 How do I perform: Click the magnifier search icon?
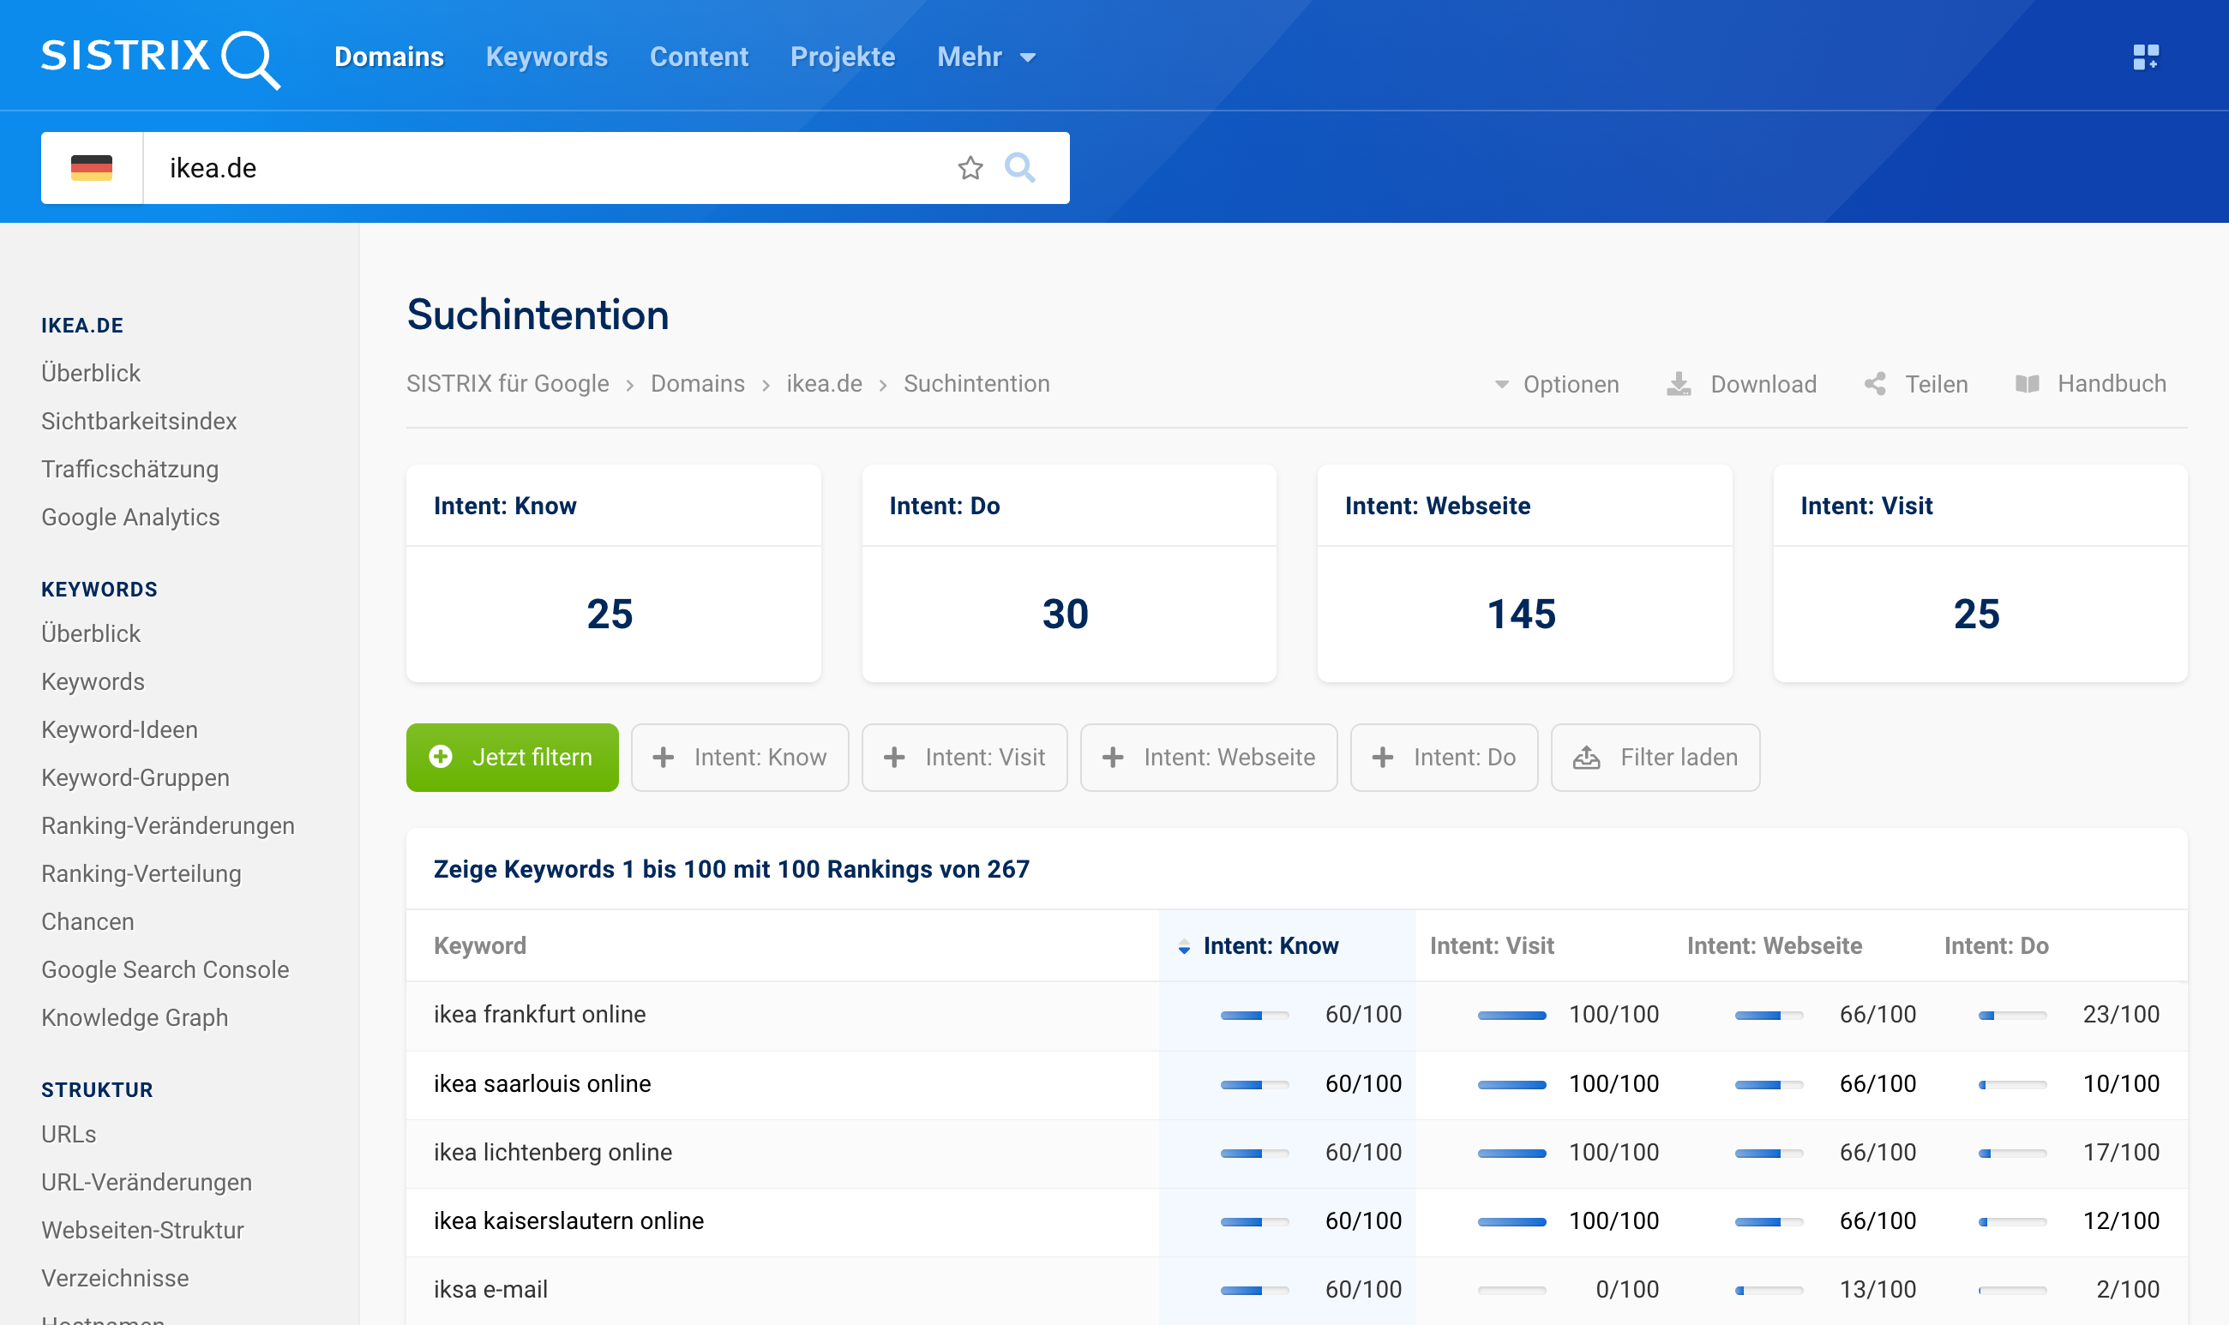[x=1020, y=168]
